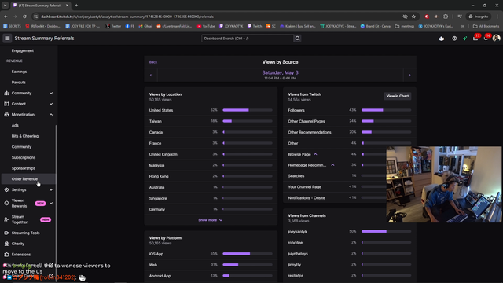Screen dimensions: 503x283
Task: Open the Twitter bookmark
Action: [113, 26]
